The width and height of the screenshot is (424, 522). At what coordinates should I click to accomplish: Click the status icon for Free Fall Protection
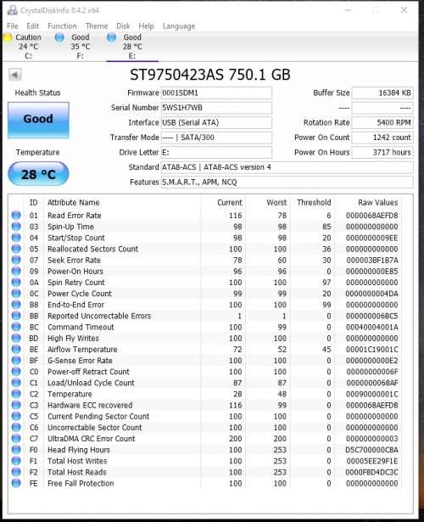coord(16,483)
